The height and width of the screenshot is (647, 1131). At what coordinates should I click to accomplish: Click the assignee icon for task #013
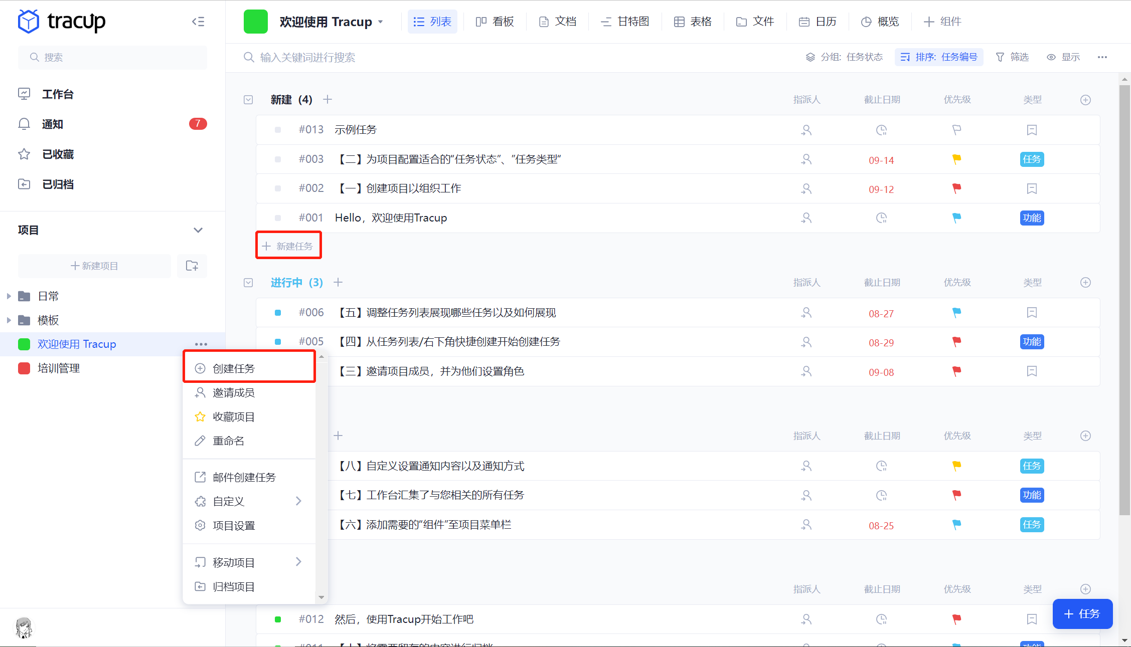click(806, 130)
